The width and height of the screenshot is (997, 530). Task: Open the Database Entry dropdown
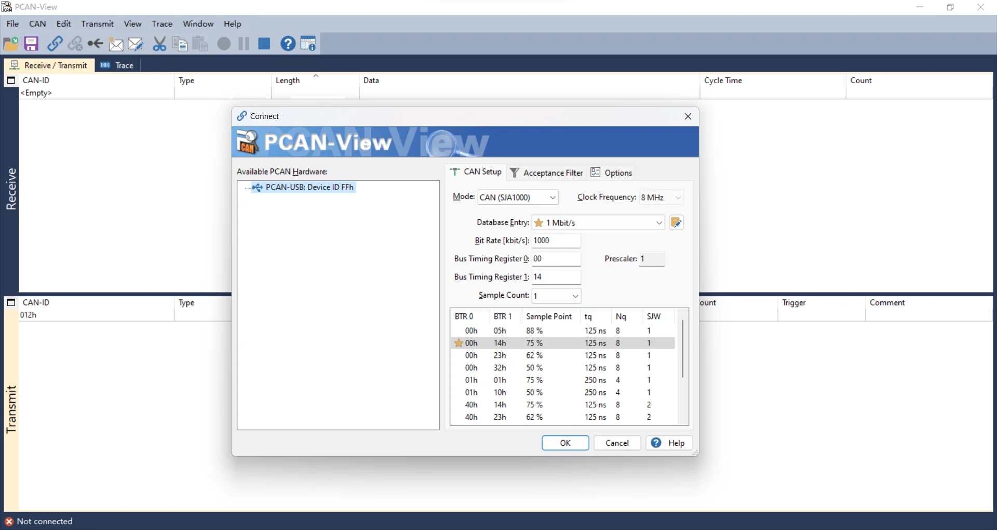tap(659, 222)
